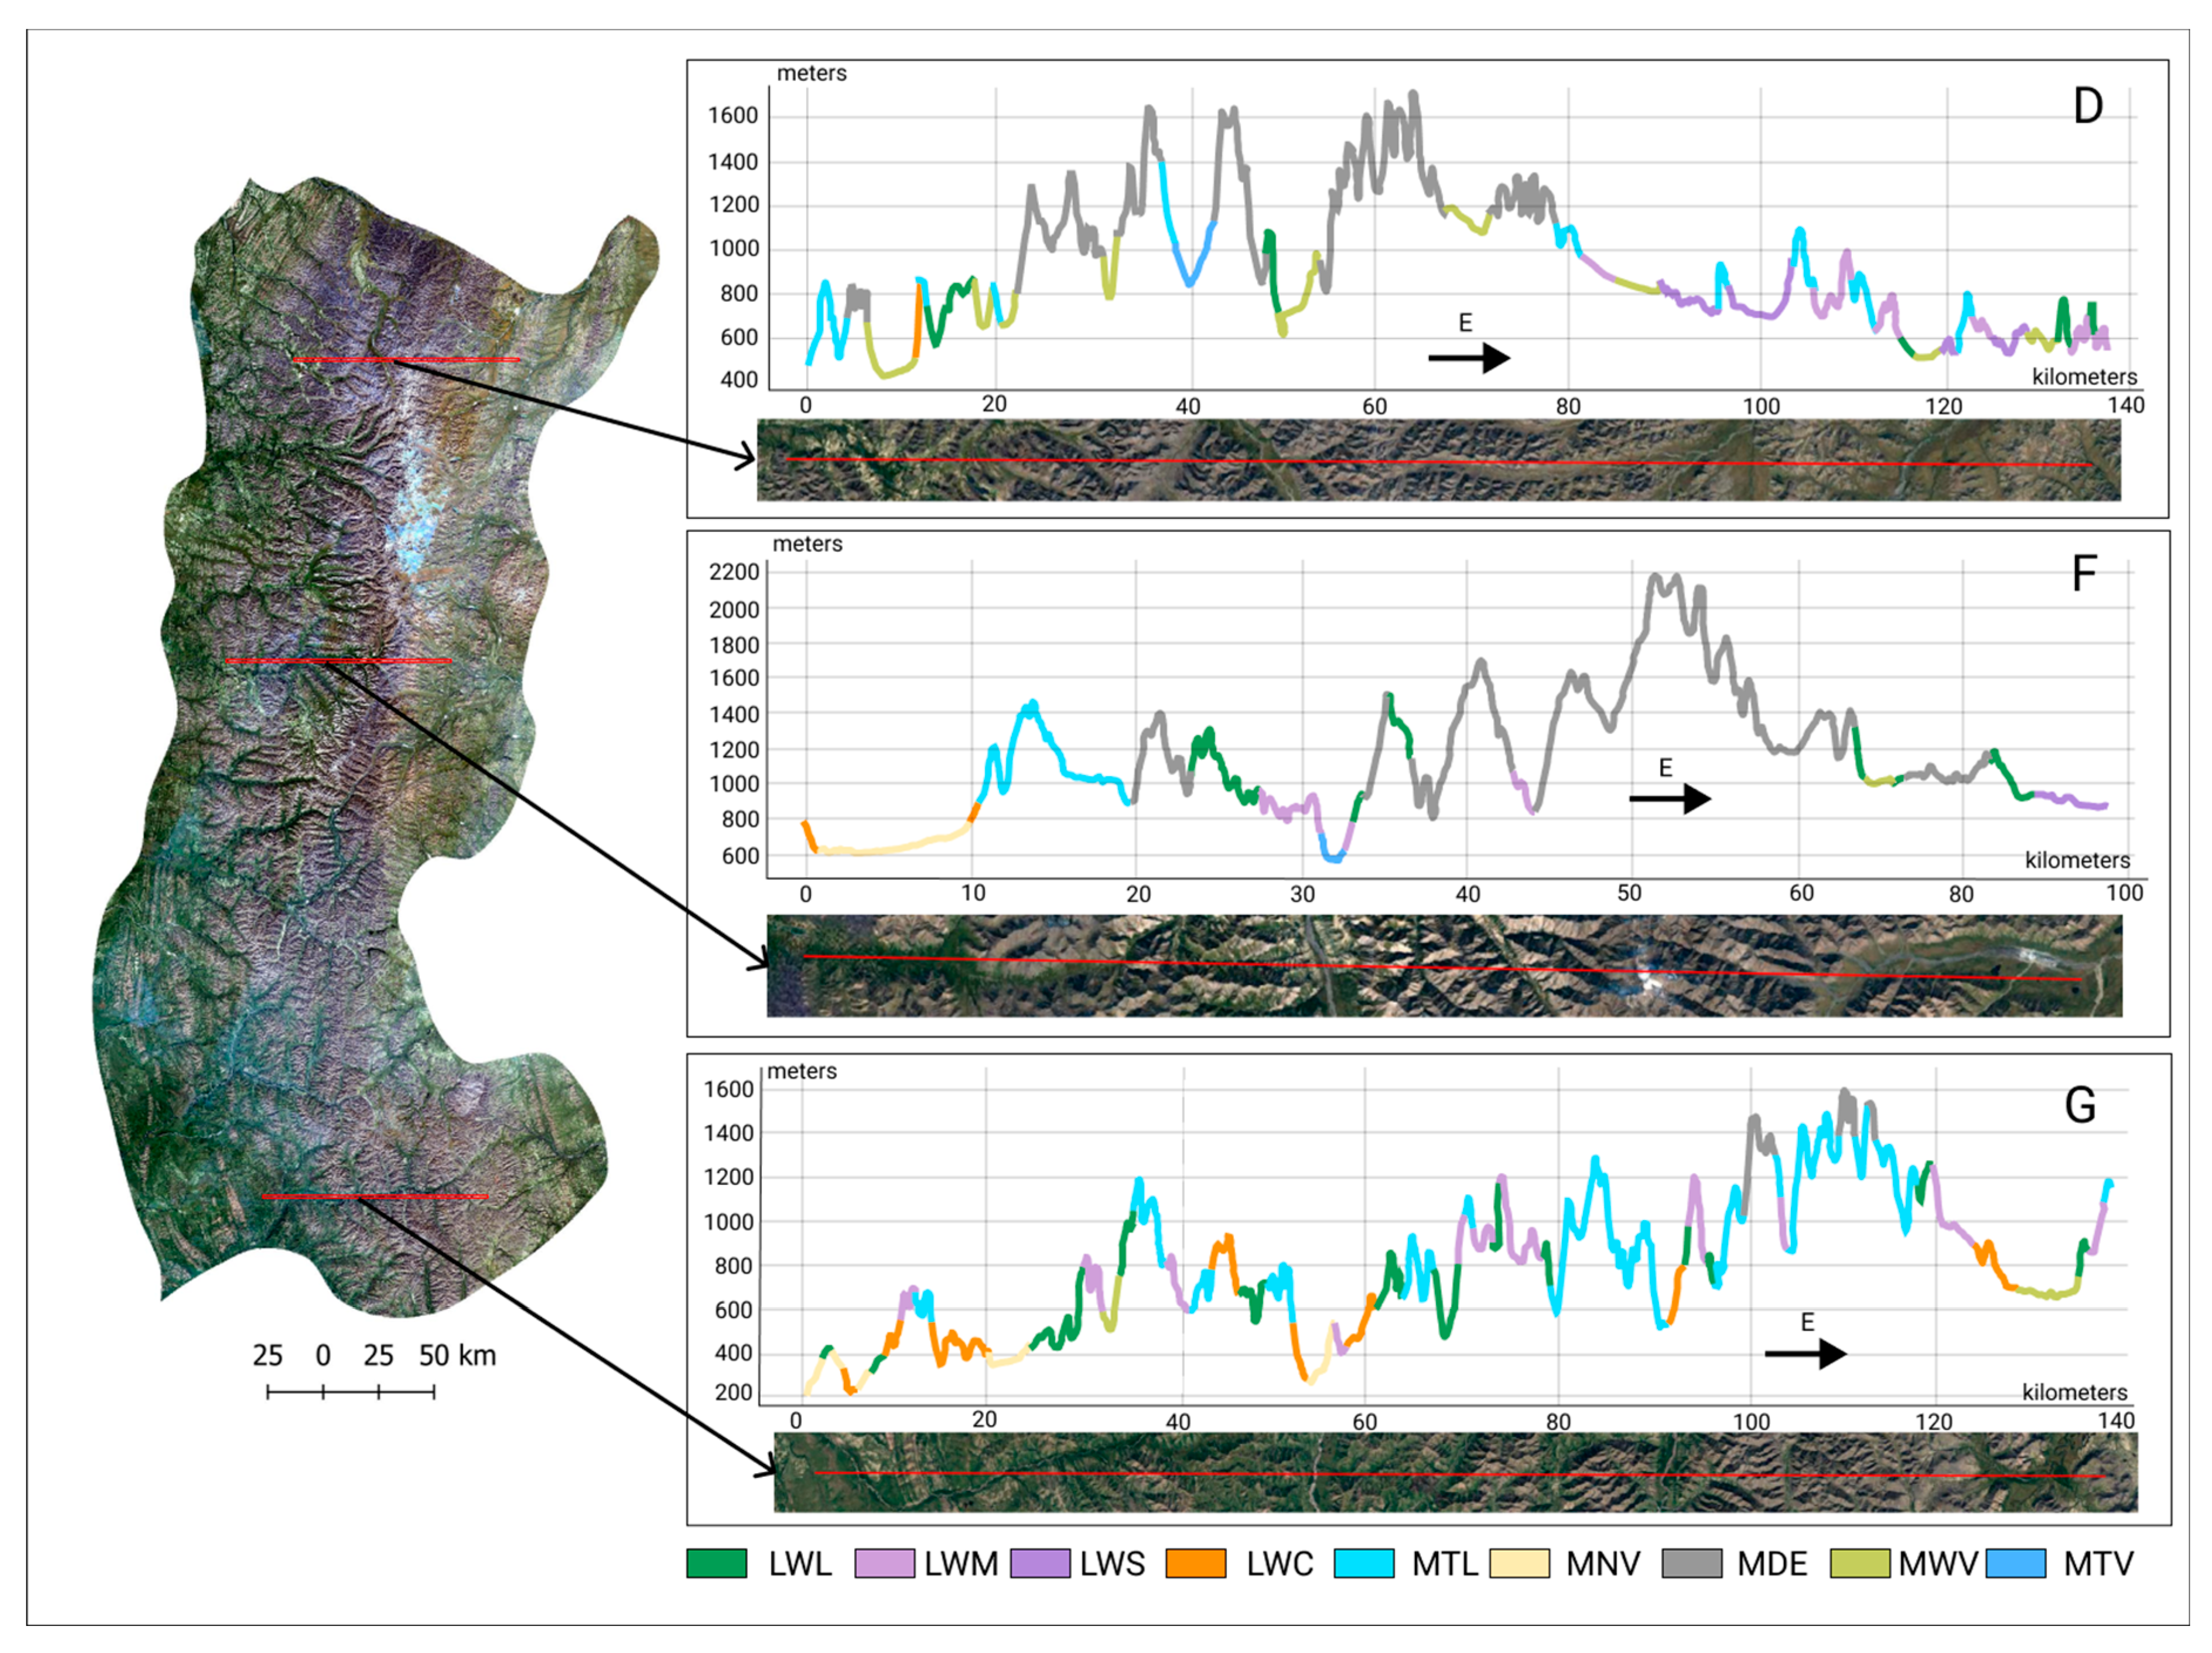Viewport: 2212px width, 1653px height.
Task: Click the LWM light purple legend swatch
Action: (x=884, y=1563)
